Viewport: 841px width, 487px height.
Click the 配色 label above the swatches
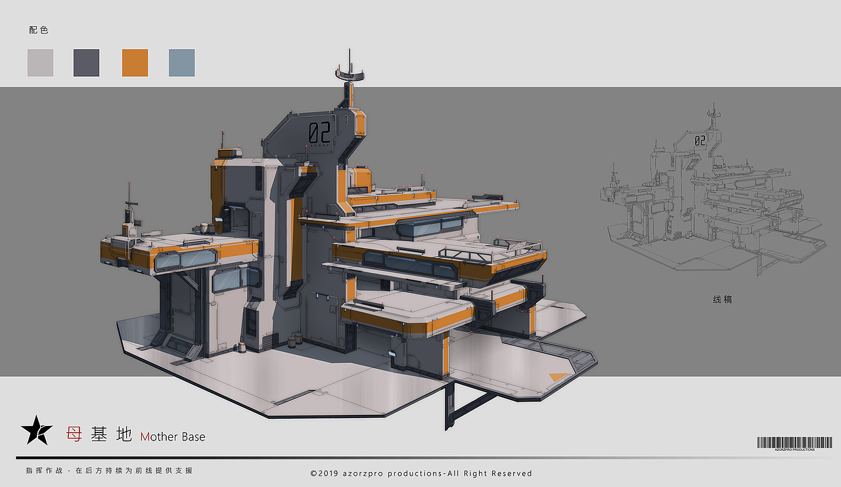tap(39, 30)
